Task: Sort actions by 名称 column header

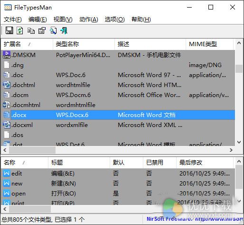Action: [x=25, y=163]
